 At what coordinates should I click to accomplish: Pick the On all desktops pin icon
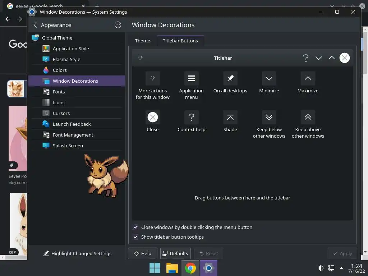(230, 78)
